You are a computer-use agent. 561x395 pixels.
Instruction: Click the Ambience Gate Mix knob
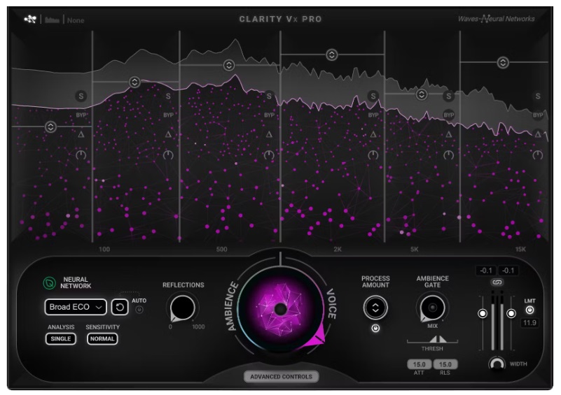point(433,308)
